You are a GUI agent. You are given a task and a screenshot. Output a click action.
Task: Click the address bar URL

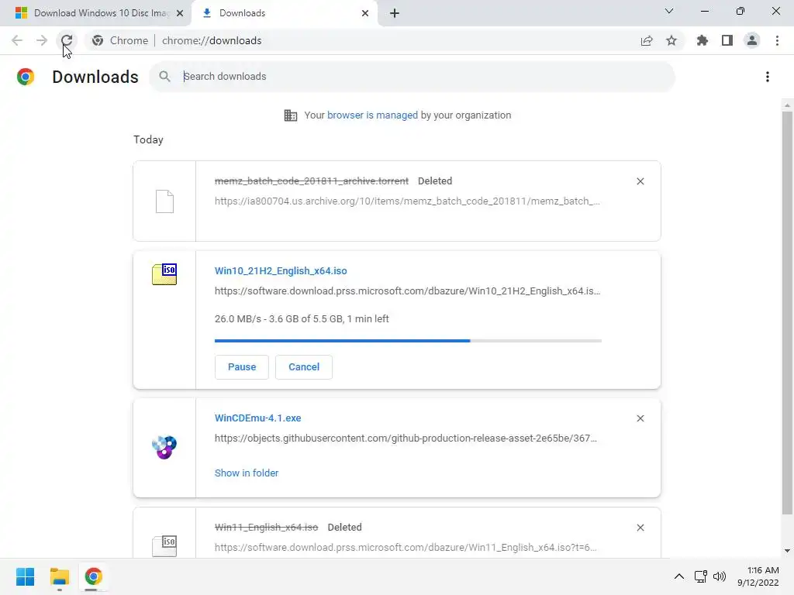point(212,40)
